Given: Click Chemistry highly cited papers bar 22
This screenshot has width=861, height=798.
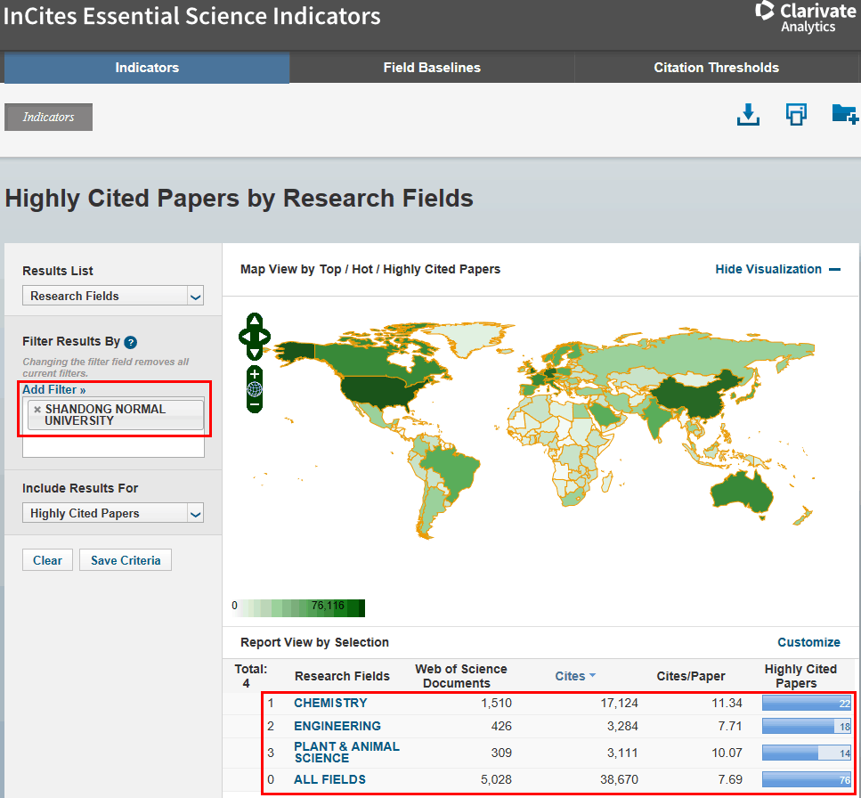Looking at the screenshot, I should coord(807,703).
